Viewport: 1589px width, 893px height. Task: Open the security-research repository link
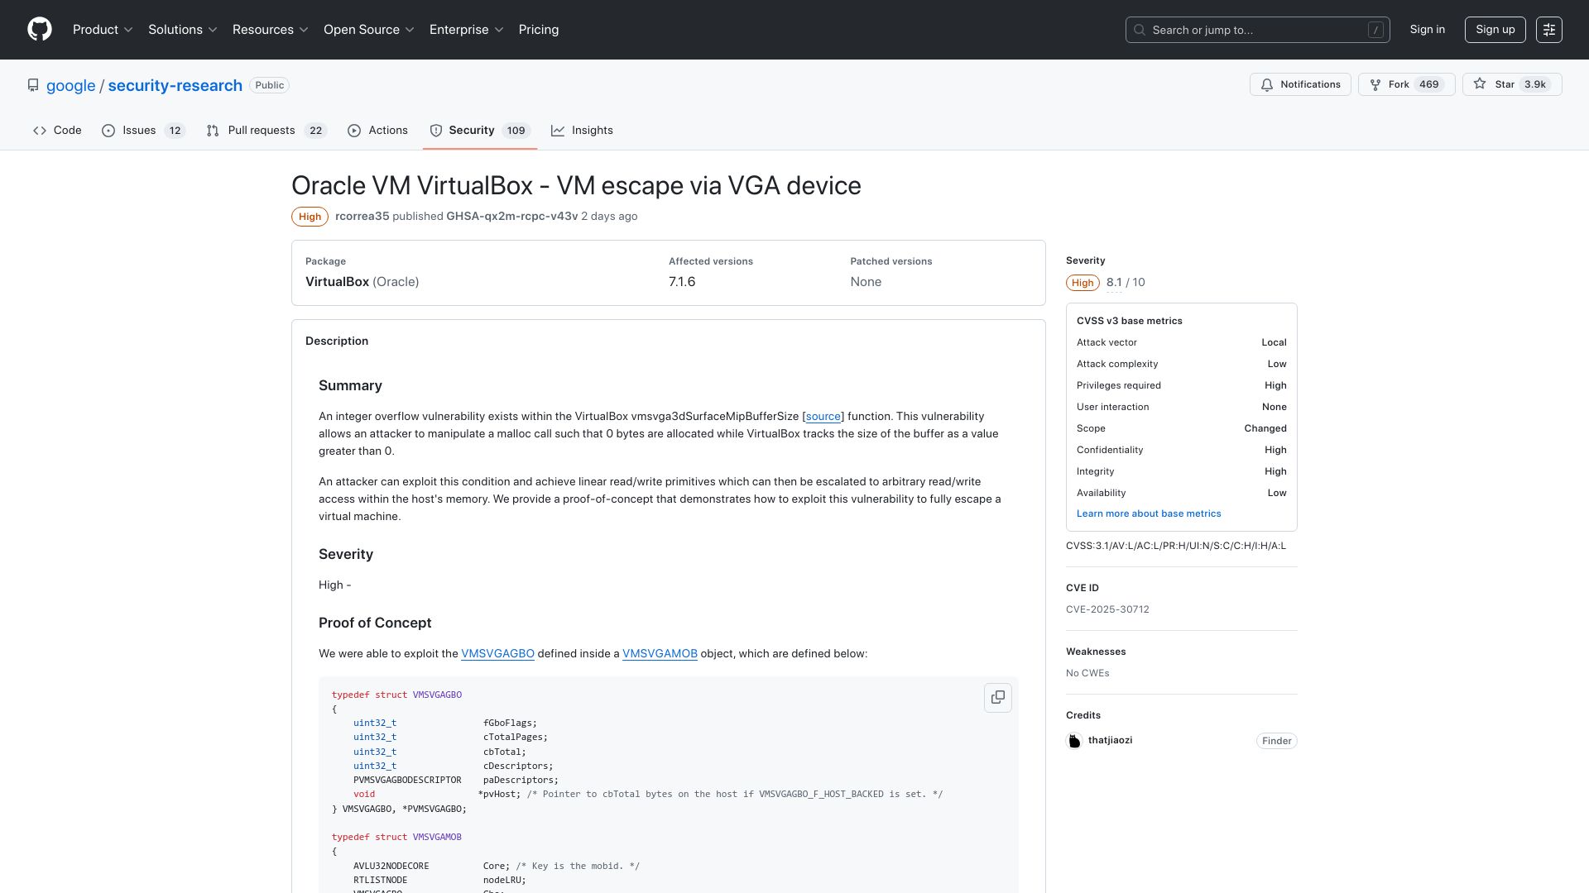175,86
